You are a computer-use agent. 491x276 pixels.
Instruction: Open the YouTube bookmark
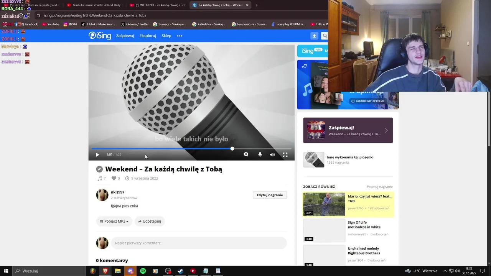(x=51, y=24)
